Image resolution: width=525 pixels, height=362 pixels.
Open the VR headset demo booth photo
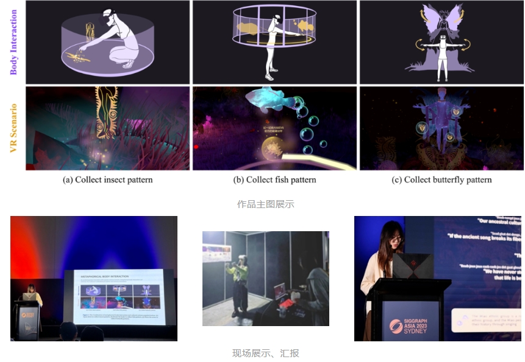(265, 278)
